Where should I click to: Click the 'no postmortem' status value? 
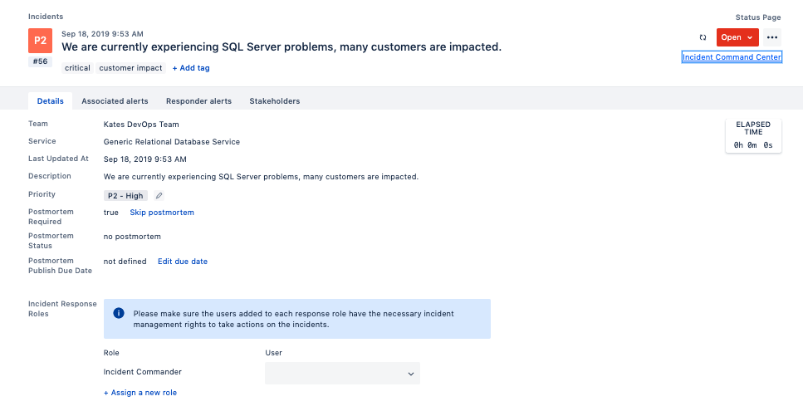click(132, 237)
